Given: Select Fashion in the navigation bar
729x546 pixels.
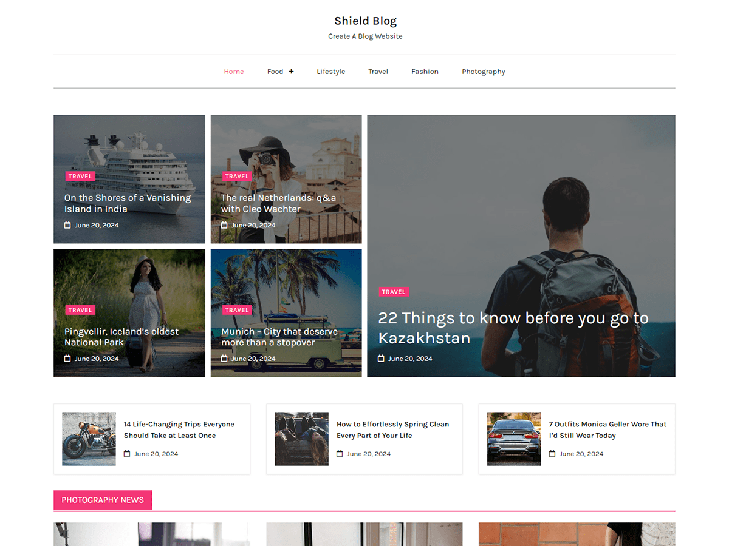Looking at the screenshot, I should (425, 71).
